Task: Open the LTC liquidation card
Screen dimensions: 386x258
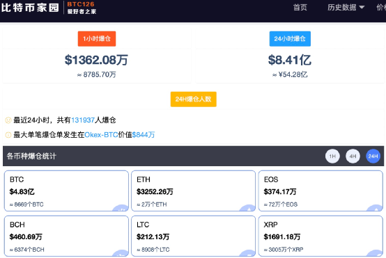Action: [x=194, y=236]
